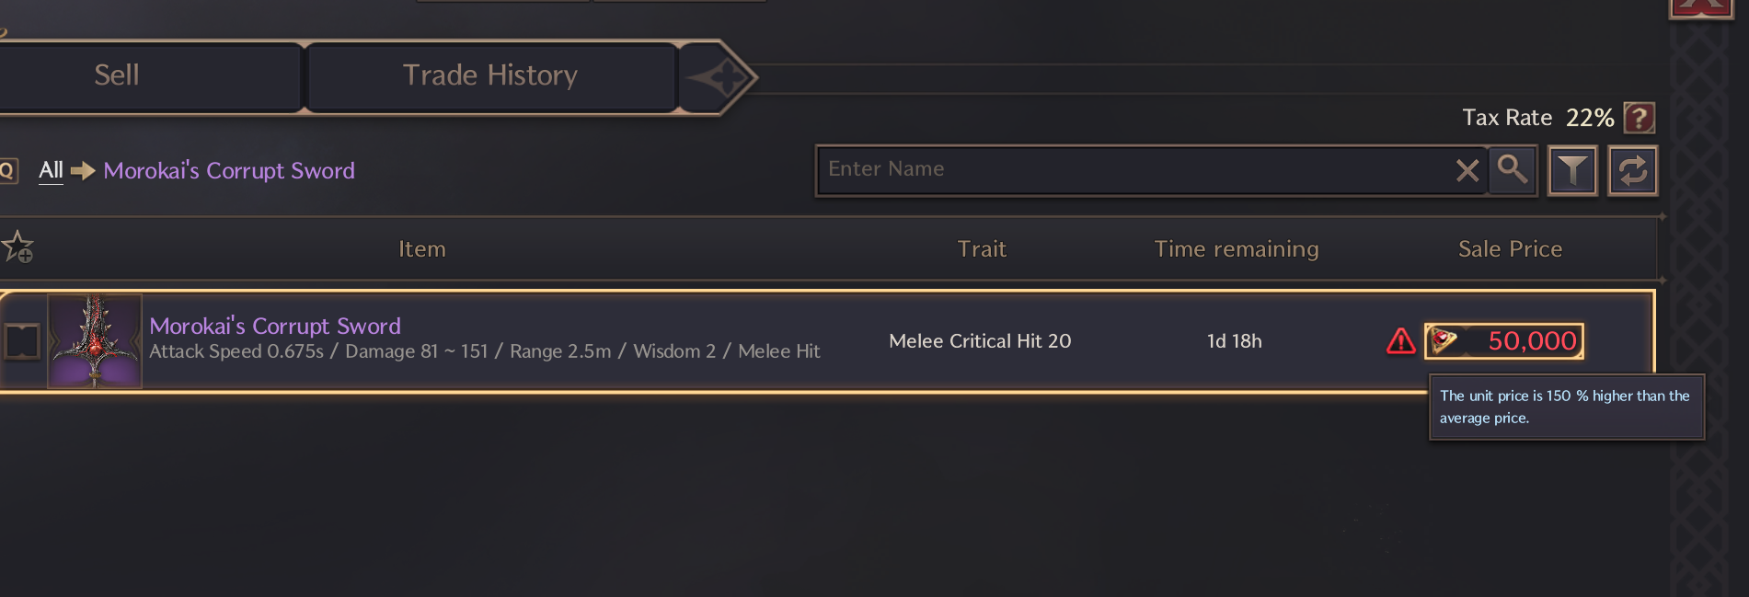Buy at the 50,000 sale price button
1749x597 pixels.
pos(1504,341)
